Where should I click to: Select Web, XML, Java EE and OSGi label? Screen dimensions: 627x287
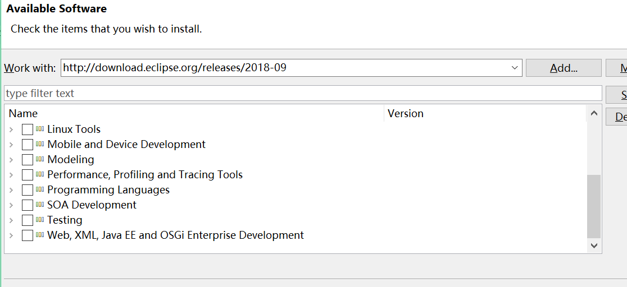pos(175,235)
